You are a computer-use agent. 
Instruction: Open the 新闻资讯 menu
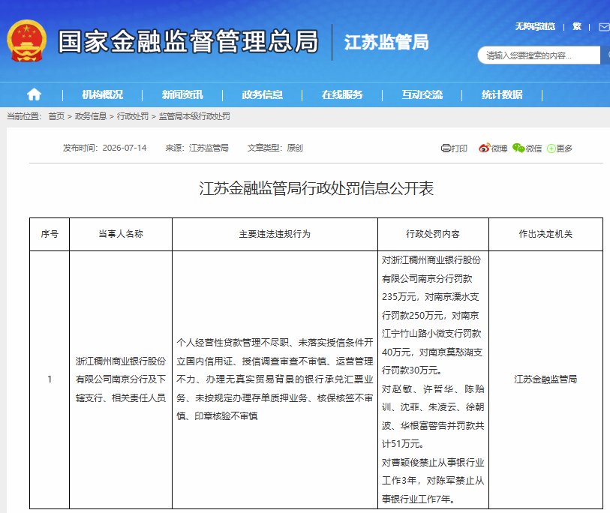pos(182,94)
